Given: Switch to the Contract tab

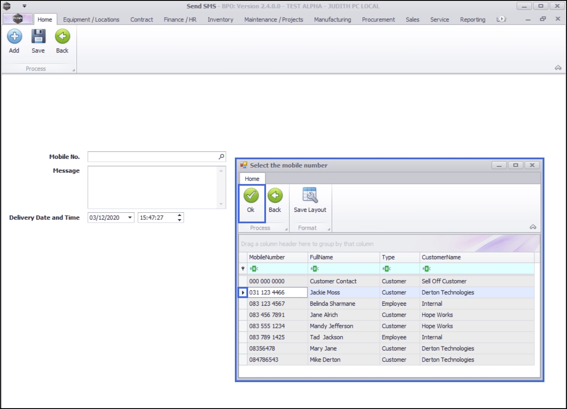Looking at the screenshot, I should pyautogui.click(x=142, y=20).
